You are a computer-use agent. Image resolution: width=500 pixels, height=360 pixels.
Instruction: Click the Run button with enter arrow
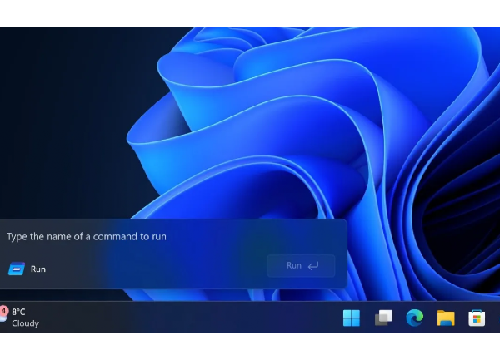(x=301, y=265)
